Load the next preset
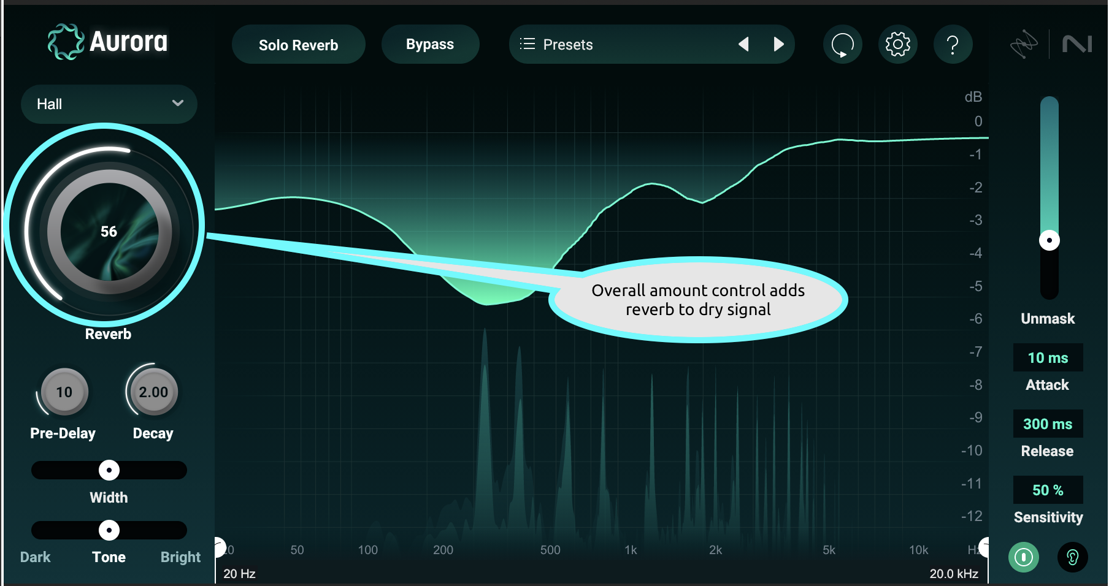This screenshot has height=586, width=1109. point(779,44)
